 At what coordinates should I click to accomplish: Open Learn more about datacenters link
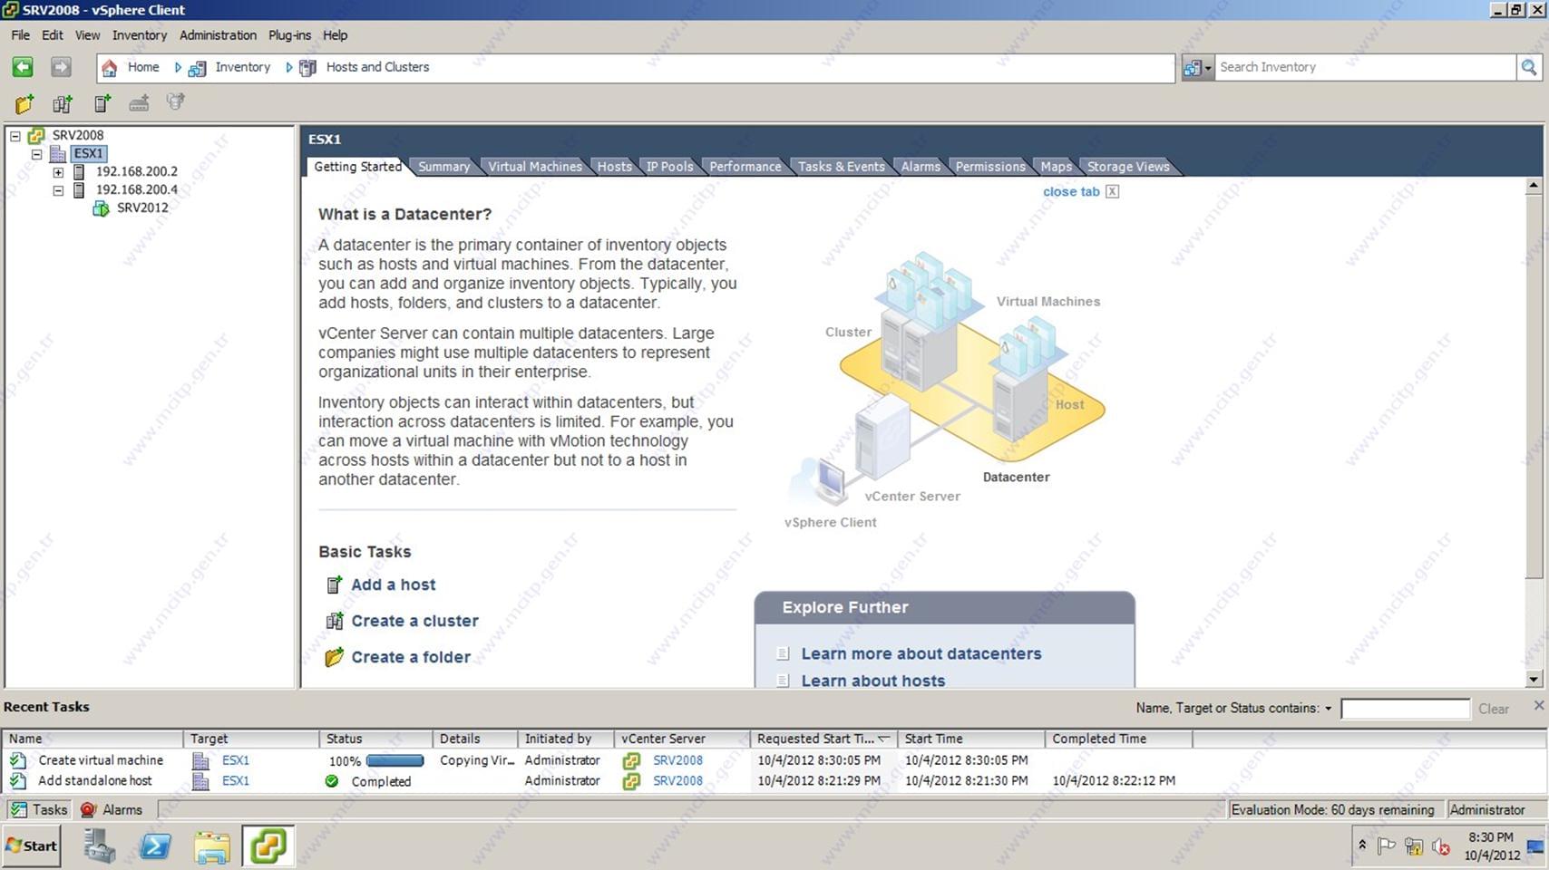click(x=921, y=653)
